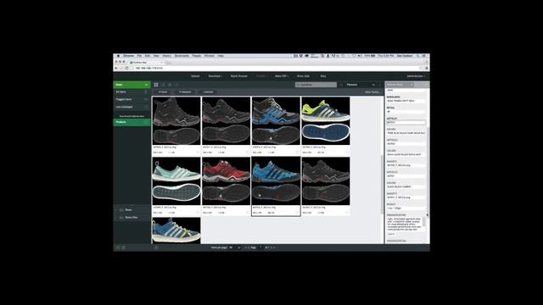The width and height of the screenshot is (543, 305).
Task: Click the highlighted ARTICLE1 input field
Action: pyautogui.click(x=406, y=122)
